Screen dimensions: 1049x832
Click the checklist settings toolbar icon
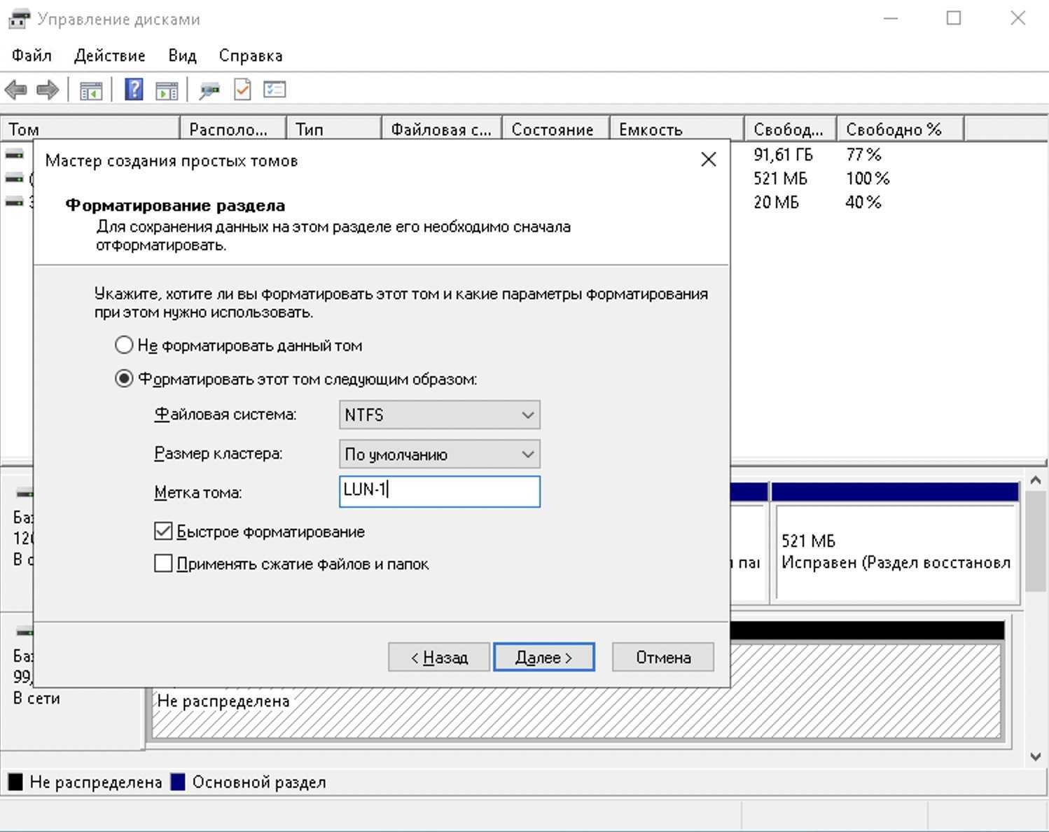275,90
